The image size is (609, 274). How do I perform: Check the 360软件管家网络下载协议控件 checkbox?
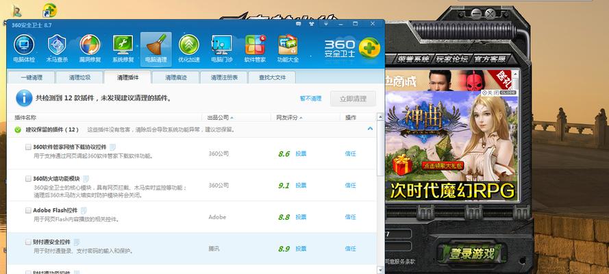click(x=28, y=147)
